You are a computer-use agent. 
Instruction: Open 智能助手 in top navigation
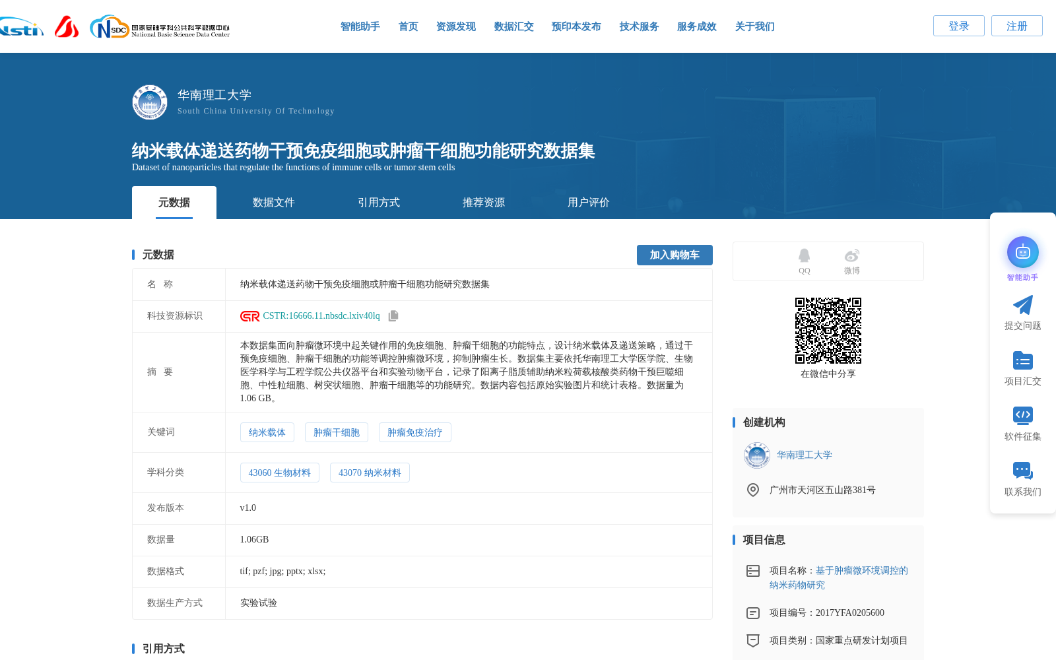pos(360,26)
